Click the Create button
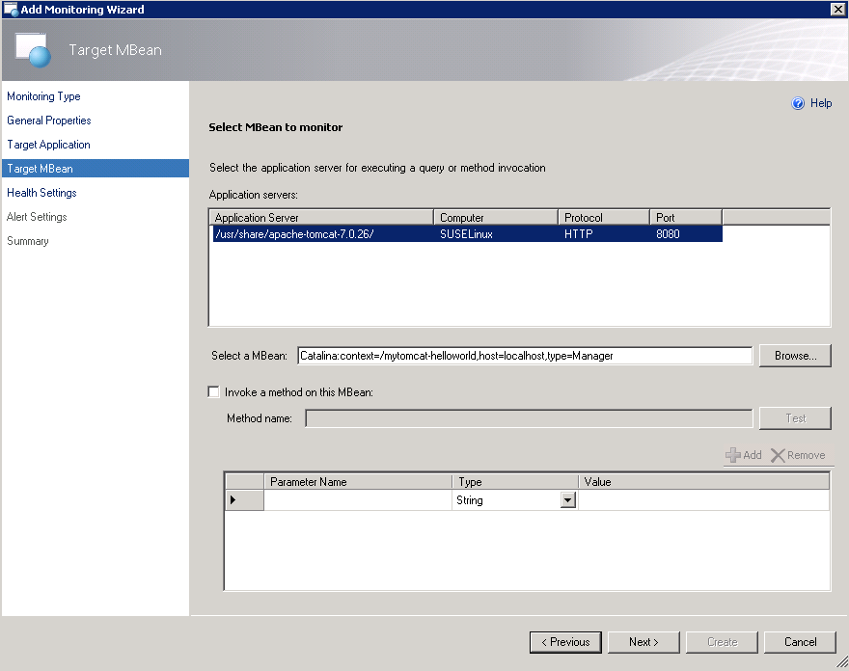Screen dimensions: 849x671 point(722,642)
